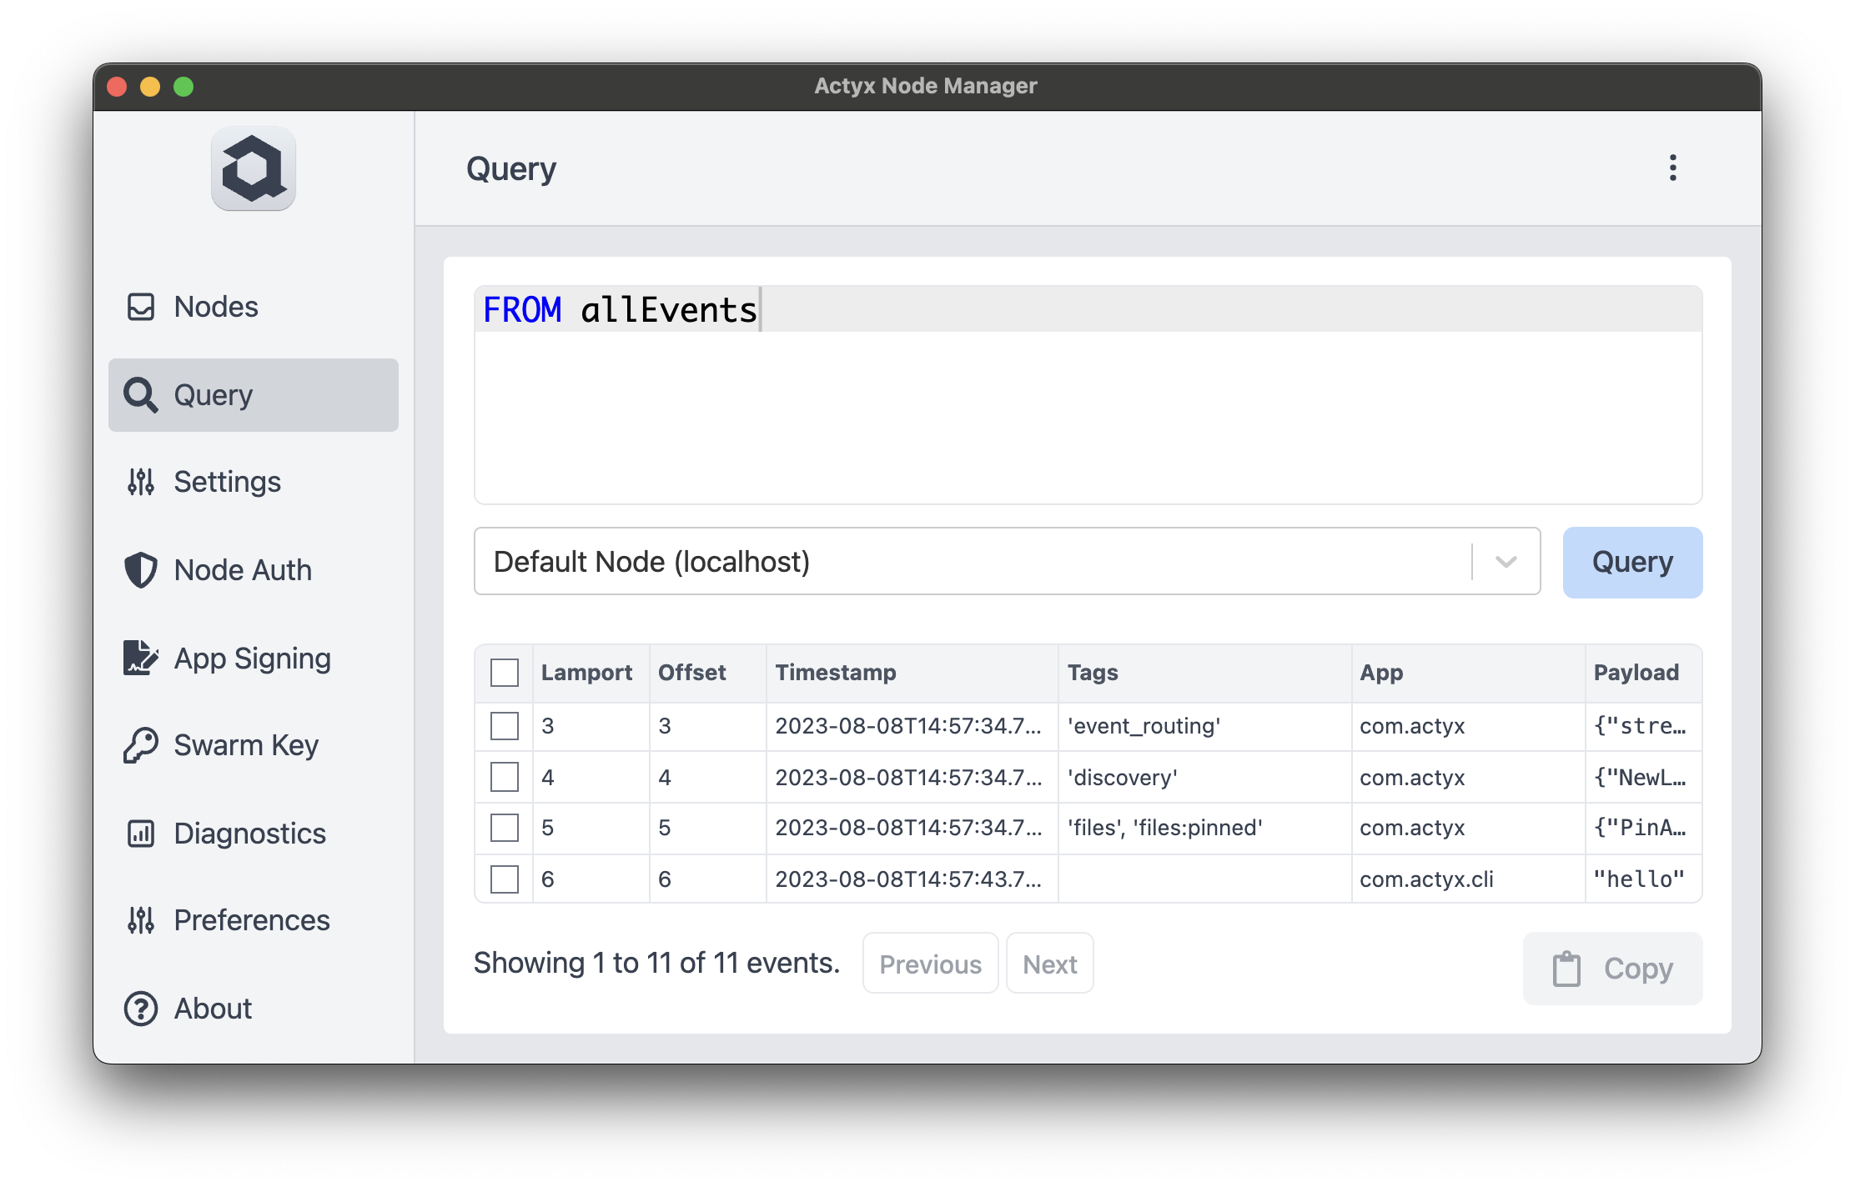Click the Actyx logo icon
This screenshot has height=1187, width=1855.
(254, 169)
